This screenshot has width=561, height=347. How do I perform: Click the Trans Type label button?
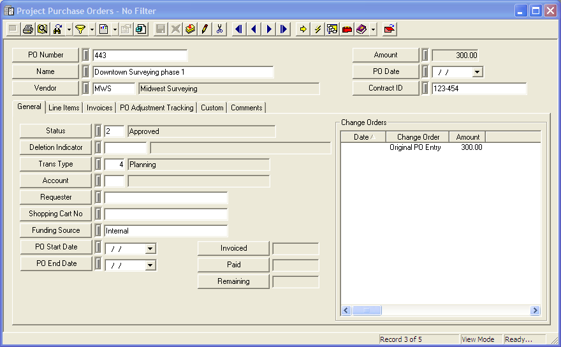coord(55,164)
